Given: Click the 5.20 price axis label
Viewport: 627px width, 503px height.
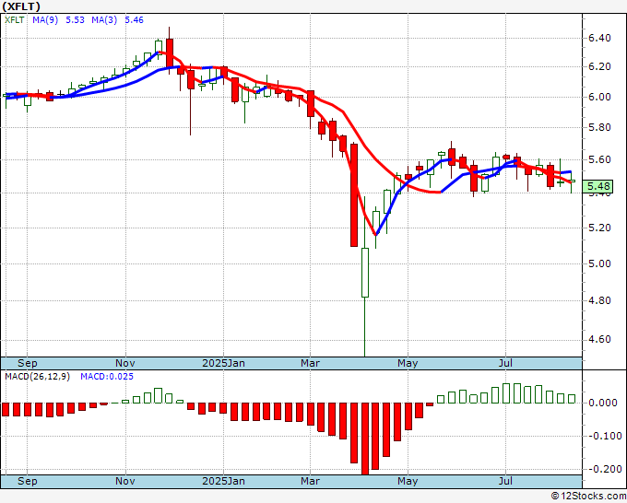Looking at the screenshot, I should (x=599, y=228).
